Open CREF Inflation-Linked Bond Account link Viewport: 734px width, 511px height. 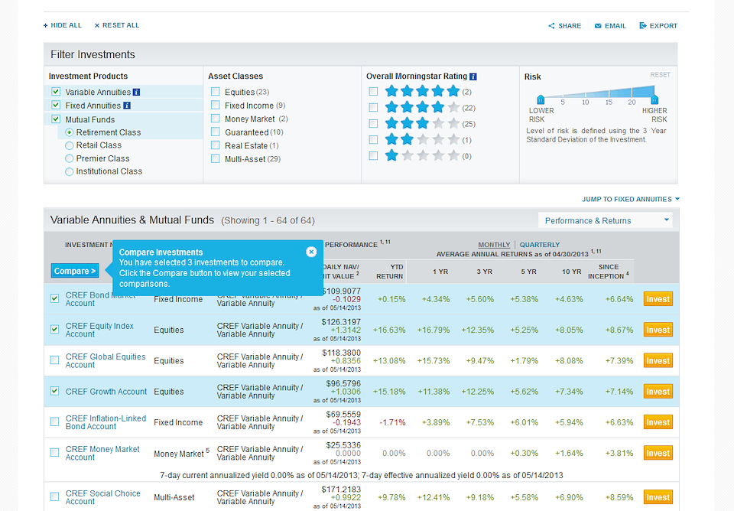point(106,422)
